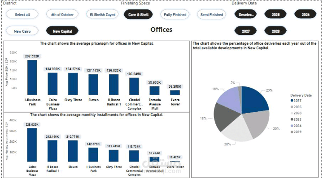The width and height of the screenshot is (323, 178).
Task: Select the Evora Tower price bar
Action: tap(175, 93)
